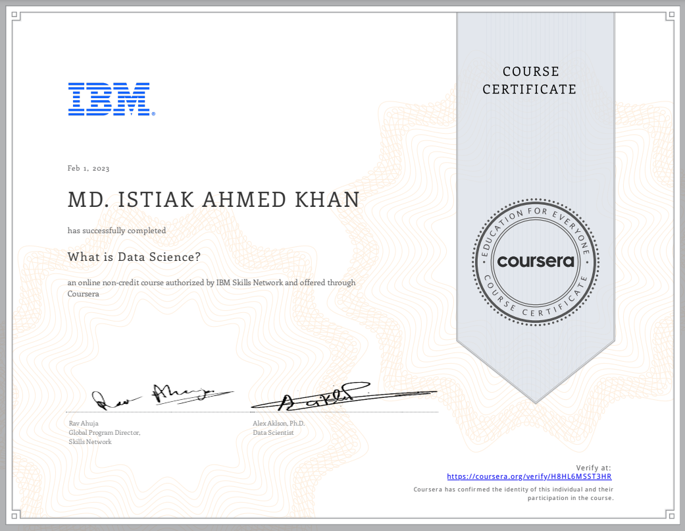Click the recipient name MD. ISTIAK AHMED KHAN
The image size is (685, 531).
[x=214, y=200]
